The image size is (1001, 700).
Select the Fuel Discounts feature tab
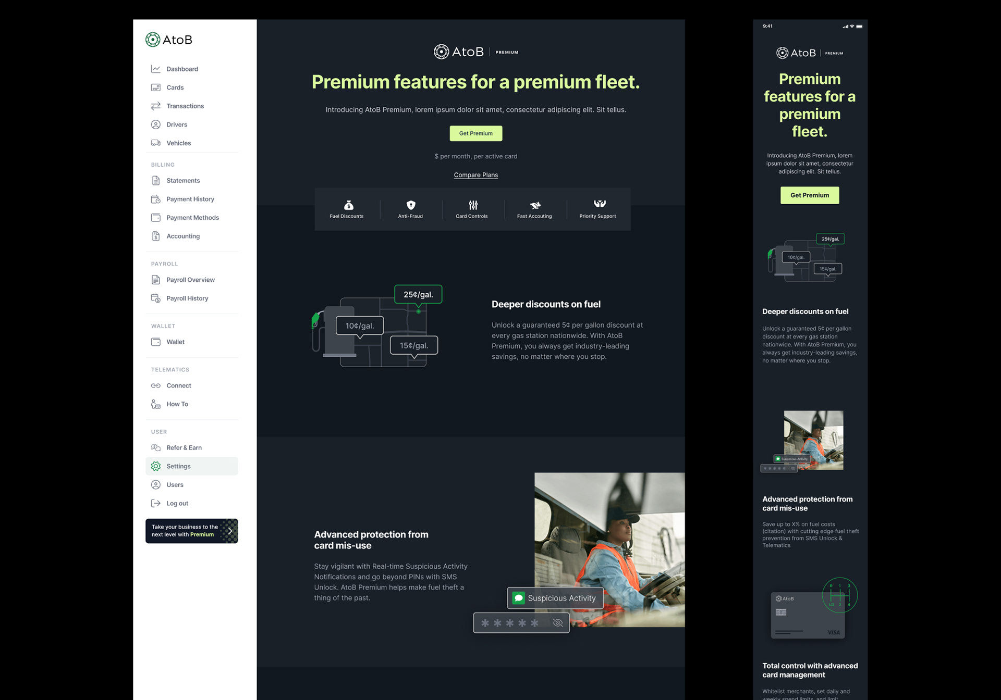tap(347, 209)
